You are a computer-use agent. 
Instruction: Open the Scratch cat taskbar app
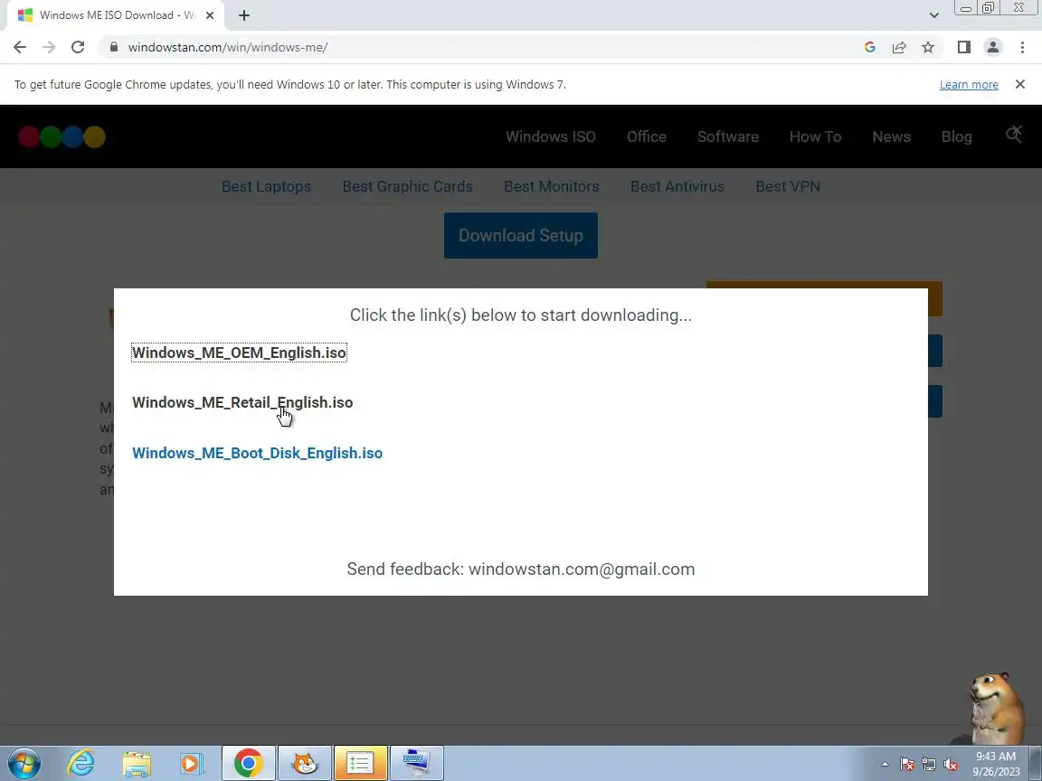coord(304,763)
